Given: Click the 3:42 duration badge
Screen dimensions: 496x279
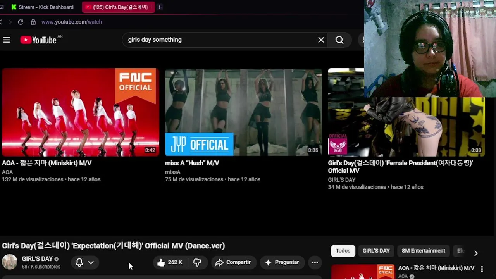Looking at the screenshot, I should coord(150,150).
